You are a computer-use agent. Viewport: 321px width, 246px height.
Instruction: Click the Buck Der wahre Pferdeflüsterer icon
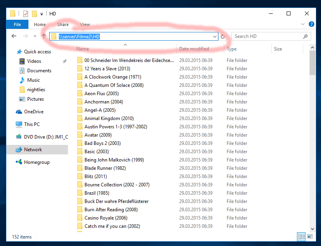80,201
